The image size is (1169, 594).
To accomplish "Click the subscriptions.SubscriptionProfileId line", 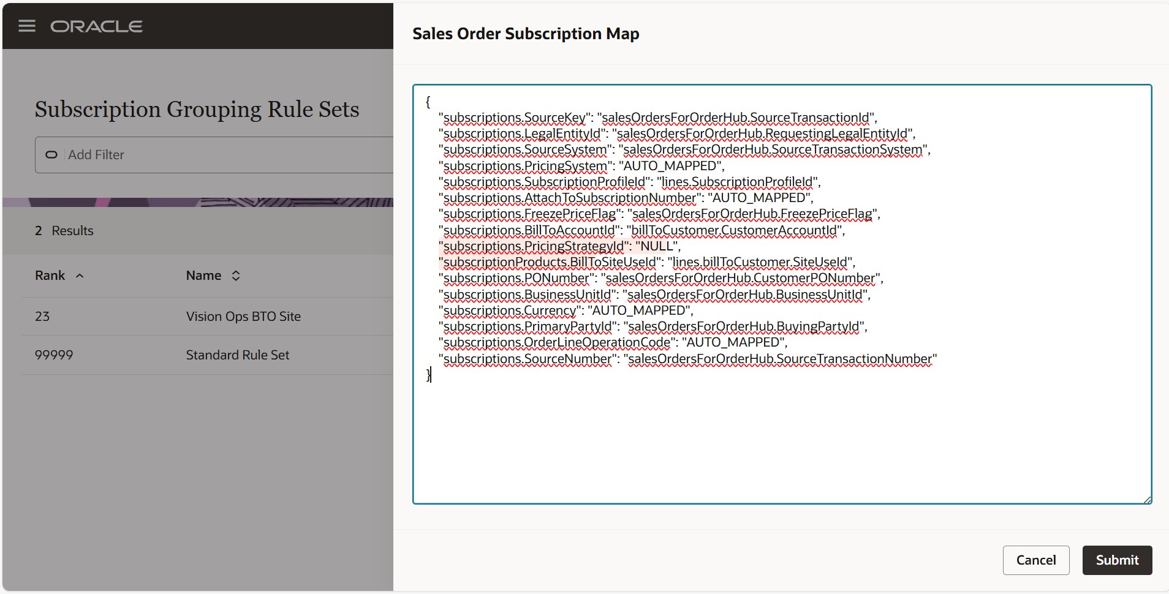I will (x=630, y=182).
